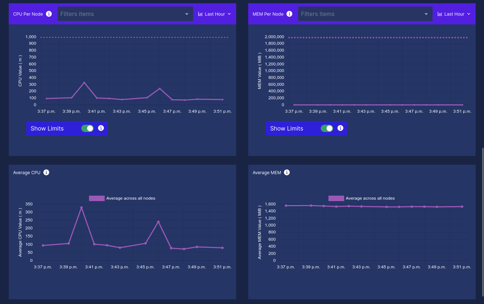The height and width of the screenshot is (304, 484).
Task: Open the CPU Last Hour time range chevron
Action: tap(229, 14)
